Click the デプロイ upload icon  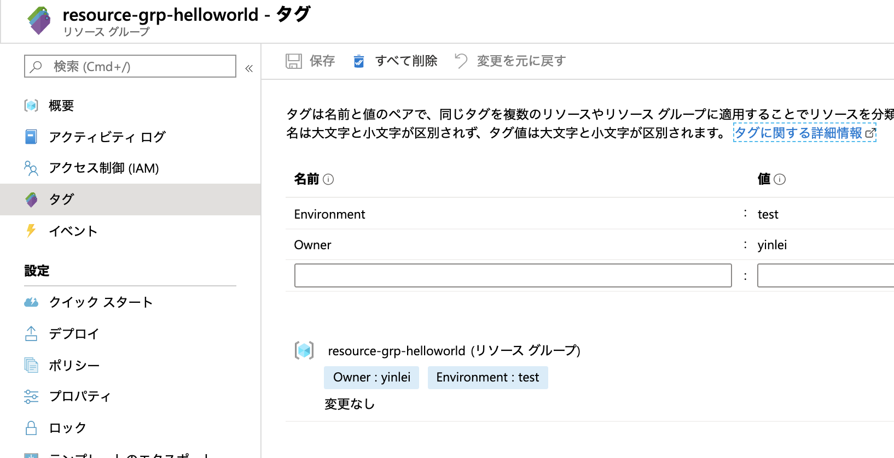pyautogui.click(x=31, y=333)
